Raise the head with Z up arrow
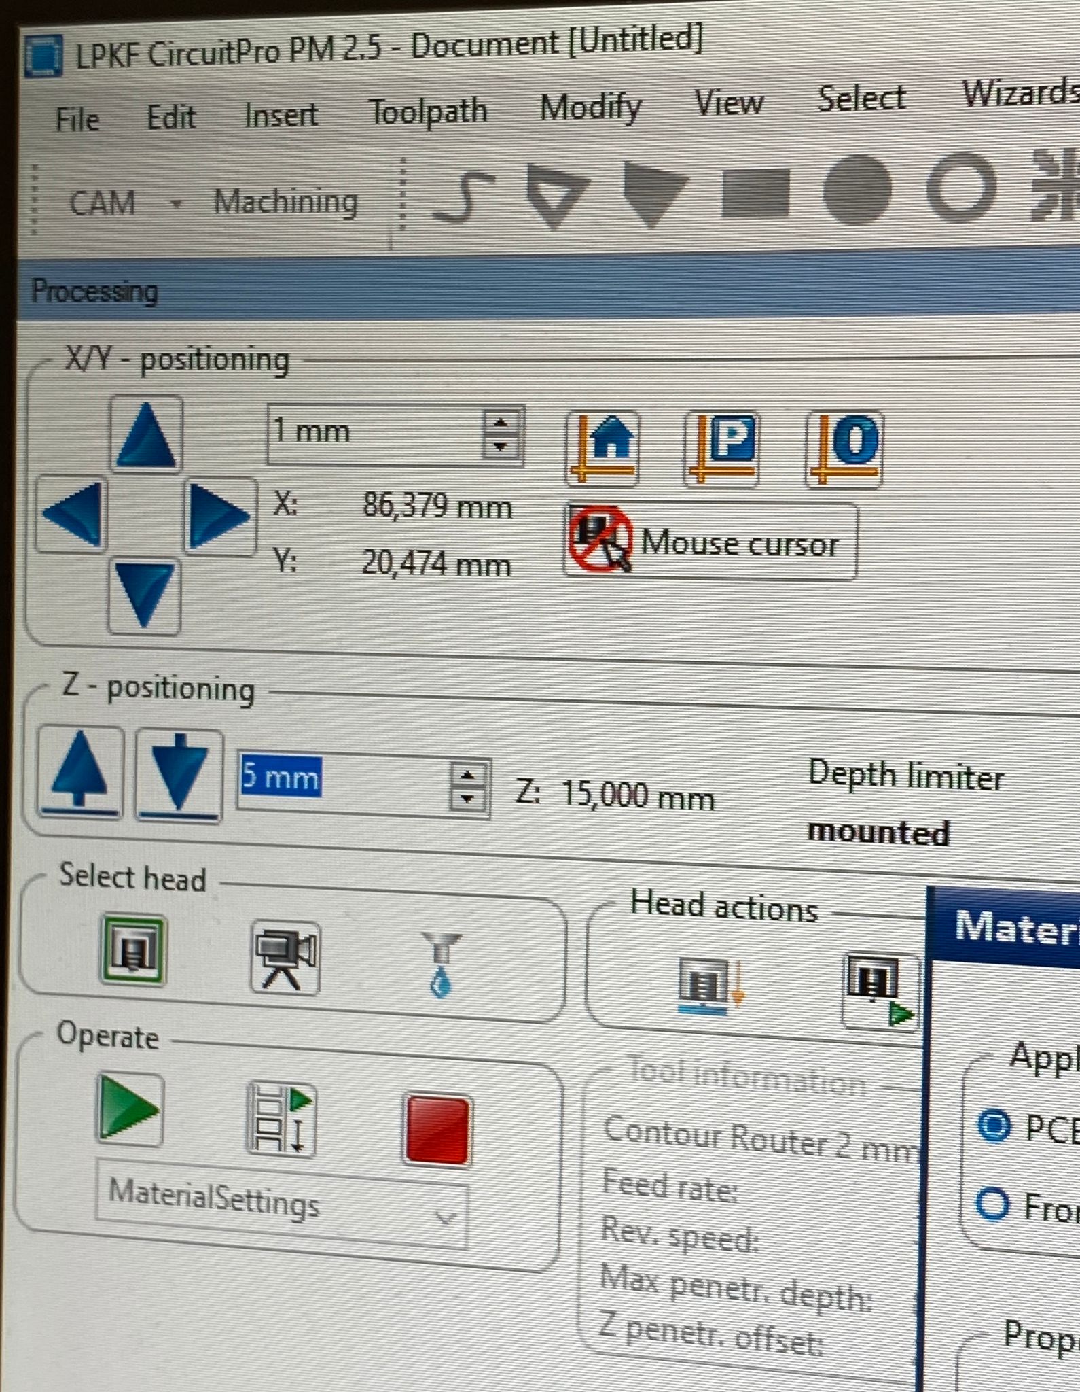Viewport: 1080px width, 1392px height. click(80, 772)
